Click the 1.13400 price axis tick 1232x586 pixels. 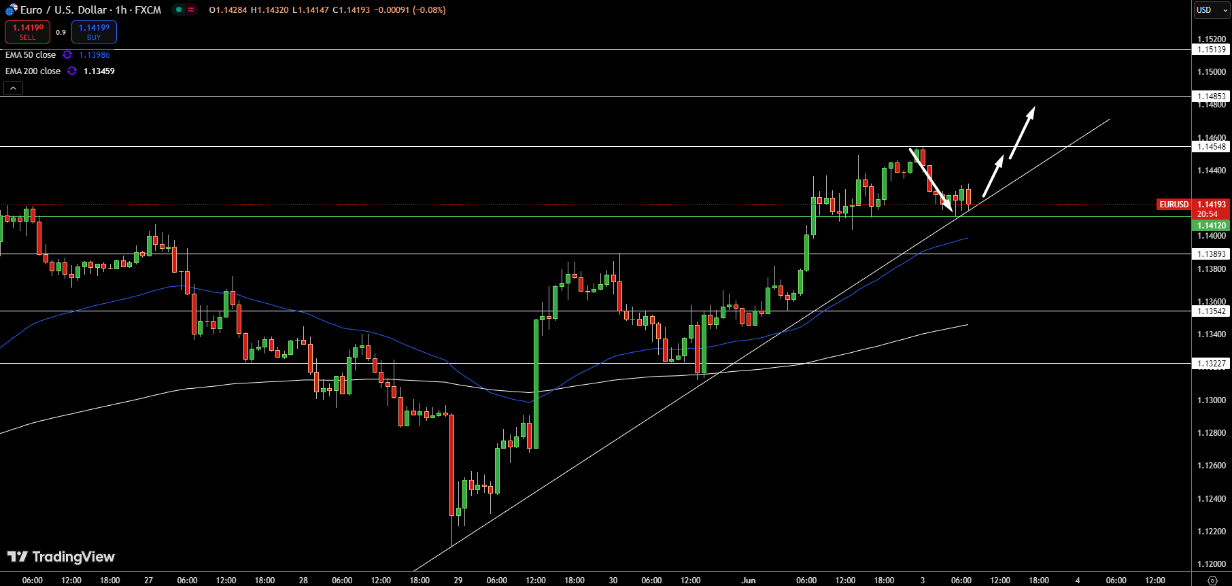pos(1212,334)
